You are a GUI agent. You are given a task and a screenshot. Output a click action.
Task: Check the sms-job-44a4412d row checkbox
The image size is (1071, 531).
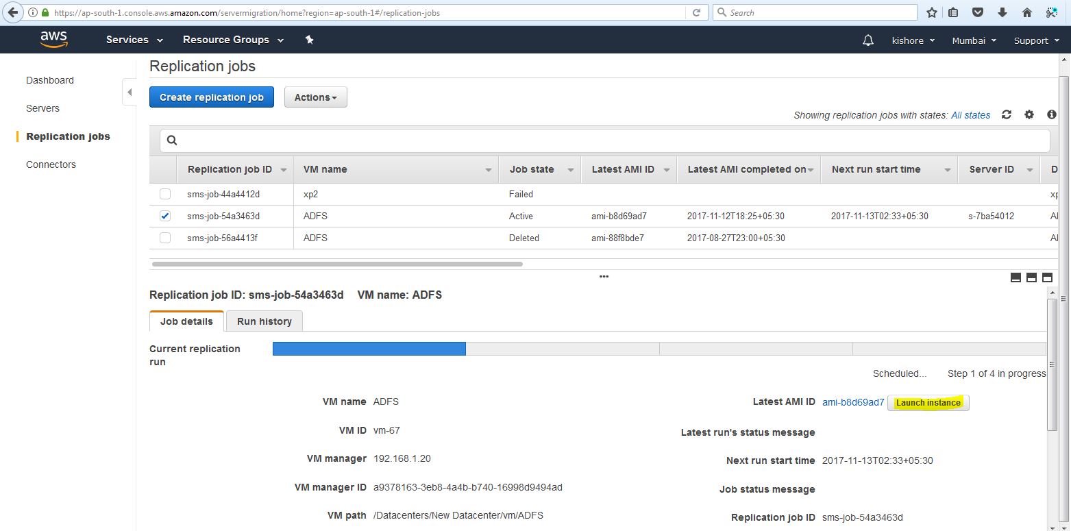[165, 194]
